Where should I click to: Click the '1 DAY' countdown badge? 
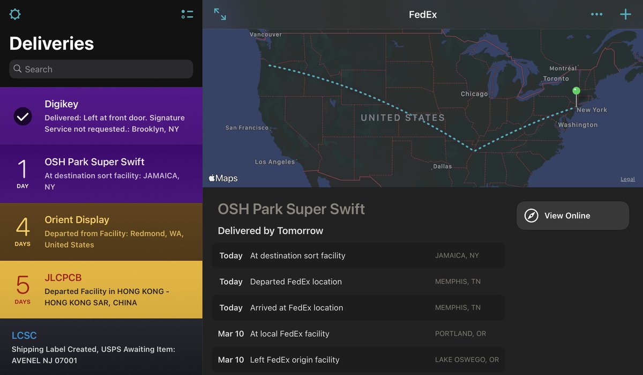tap(23, 174)
